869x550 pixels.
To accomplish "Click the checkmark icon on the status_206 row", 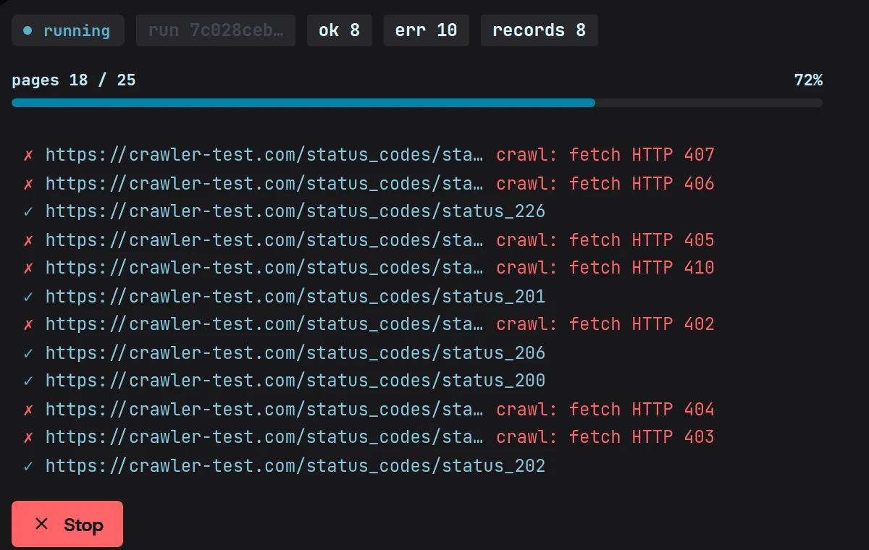I will pyautogui.click(x=28, y=352).
